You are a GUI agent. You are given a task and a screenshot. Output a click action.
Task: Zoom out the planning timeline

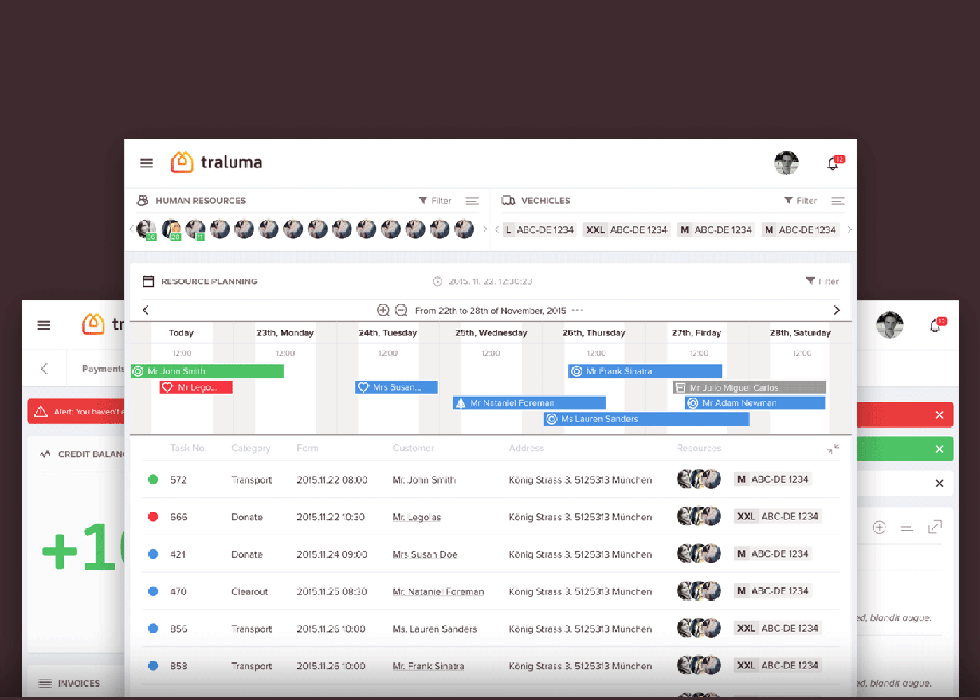[401, 310]
